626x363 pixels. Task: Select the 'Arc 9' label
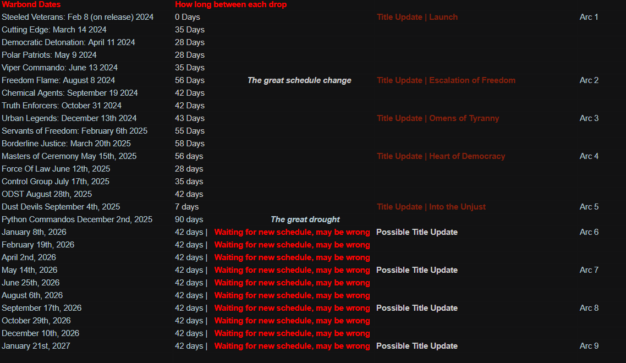(589, 346)
